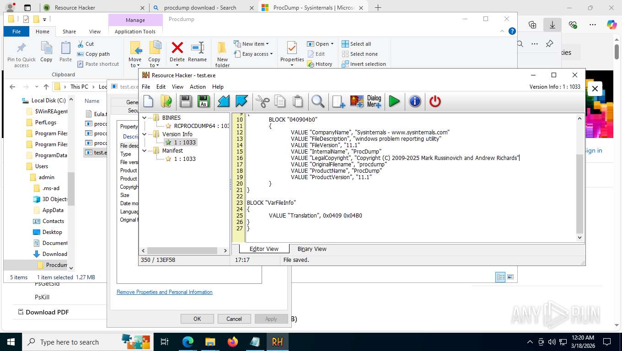The height and width of the screenshot is (351, 622).
Task: Click the Dialog Menu insert icon
Action: [374, 101]
